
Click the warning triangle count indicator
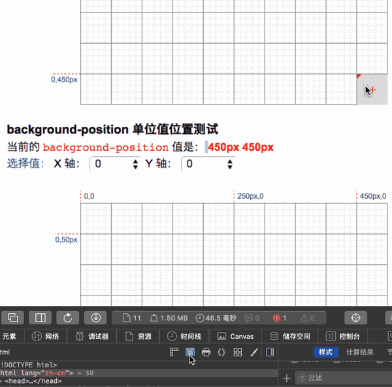(307, 318)
